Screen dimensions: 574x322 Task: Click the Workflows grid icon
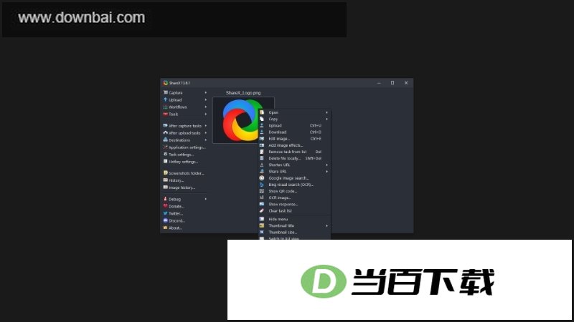click(x=166, y=107)
